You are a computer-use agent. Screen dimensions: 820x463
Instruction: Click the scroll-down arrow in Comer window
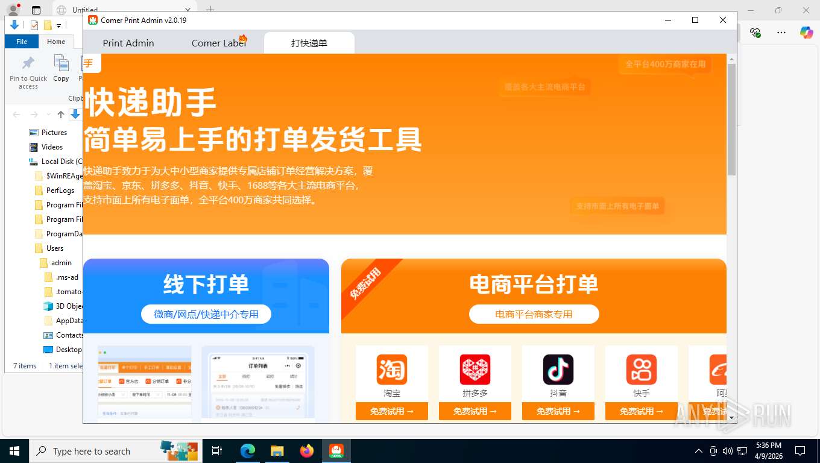tap(732, 418)
